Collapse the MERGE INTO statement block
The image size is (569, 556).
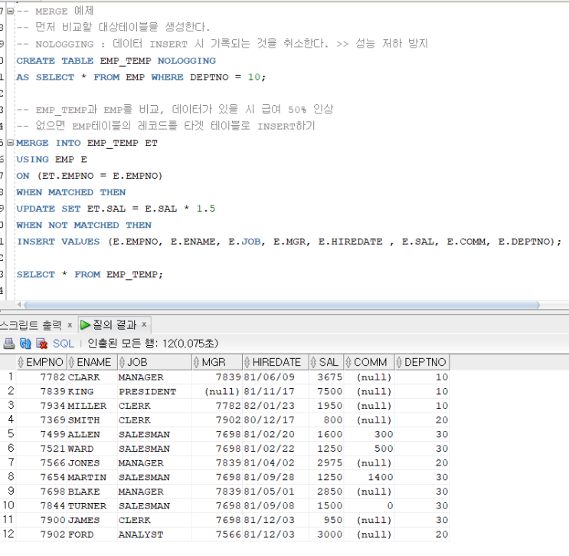11,143
